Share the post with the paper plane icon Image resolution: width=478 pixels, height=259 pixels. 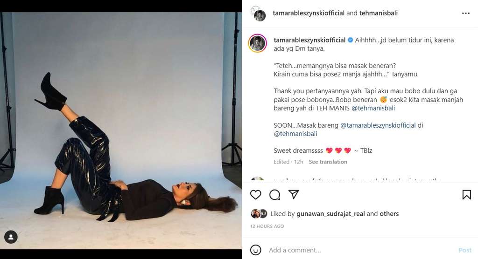tap(294, 195)
